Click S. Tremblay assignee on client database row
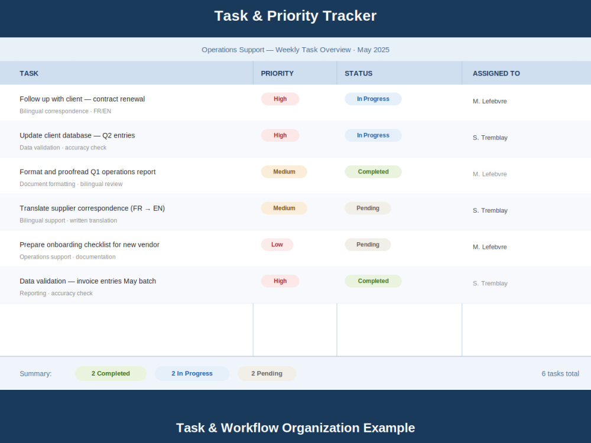This screenshot has height=443, width=591. [x=490, y=138]
